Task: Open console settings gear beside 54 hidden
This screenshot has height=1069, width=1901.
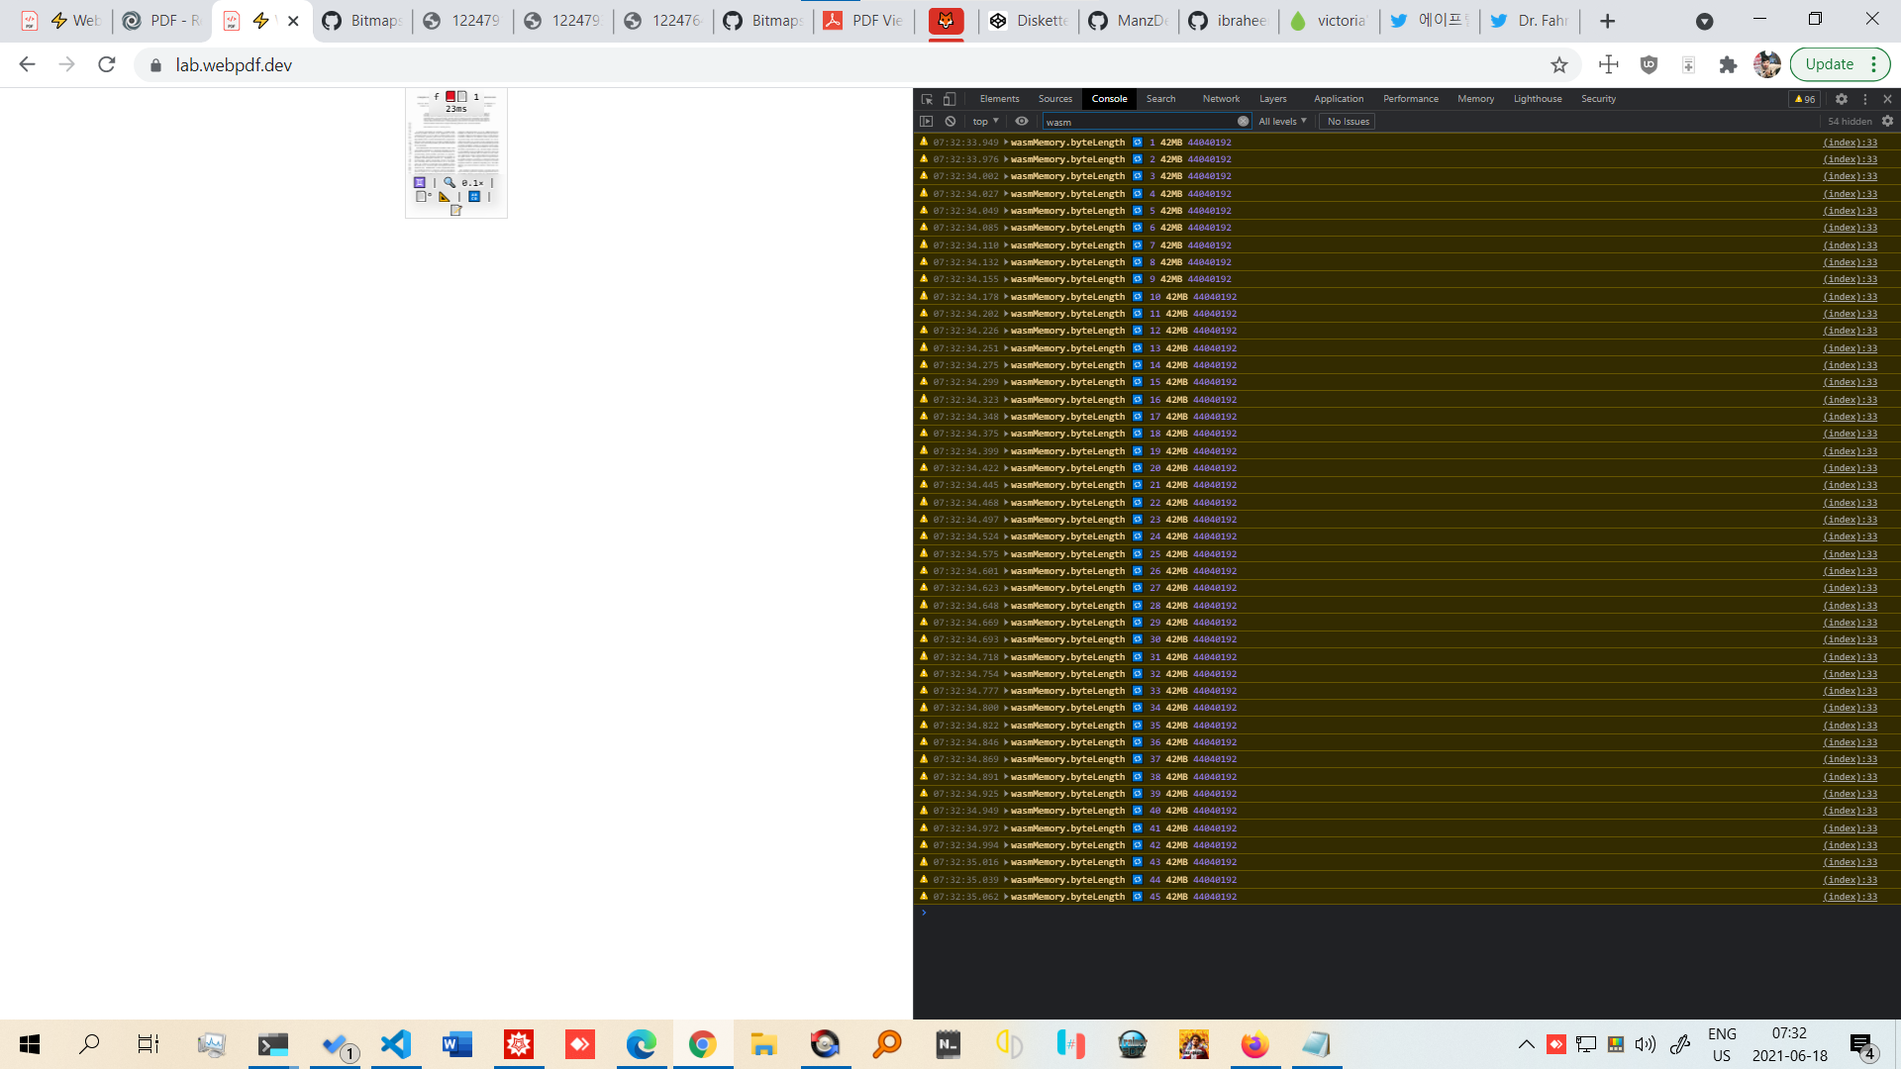Action: 1887,122
